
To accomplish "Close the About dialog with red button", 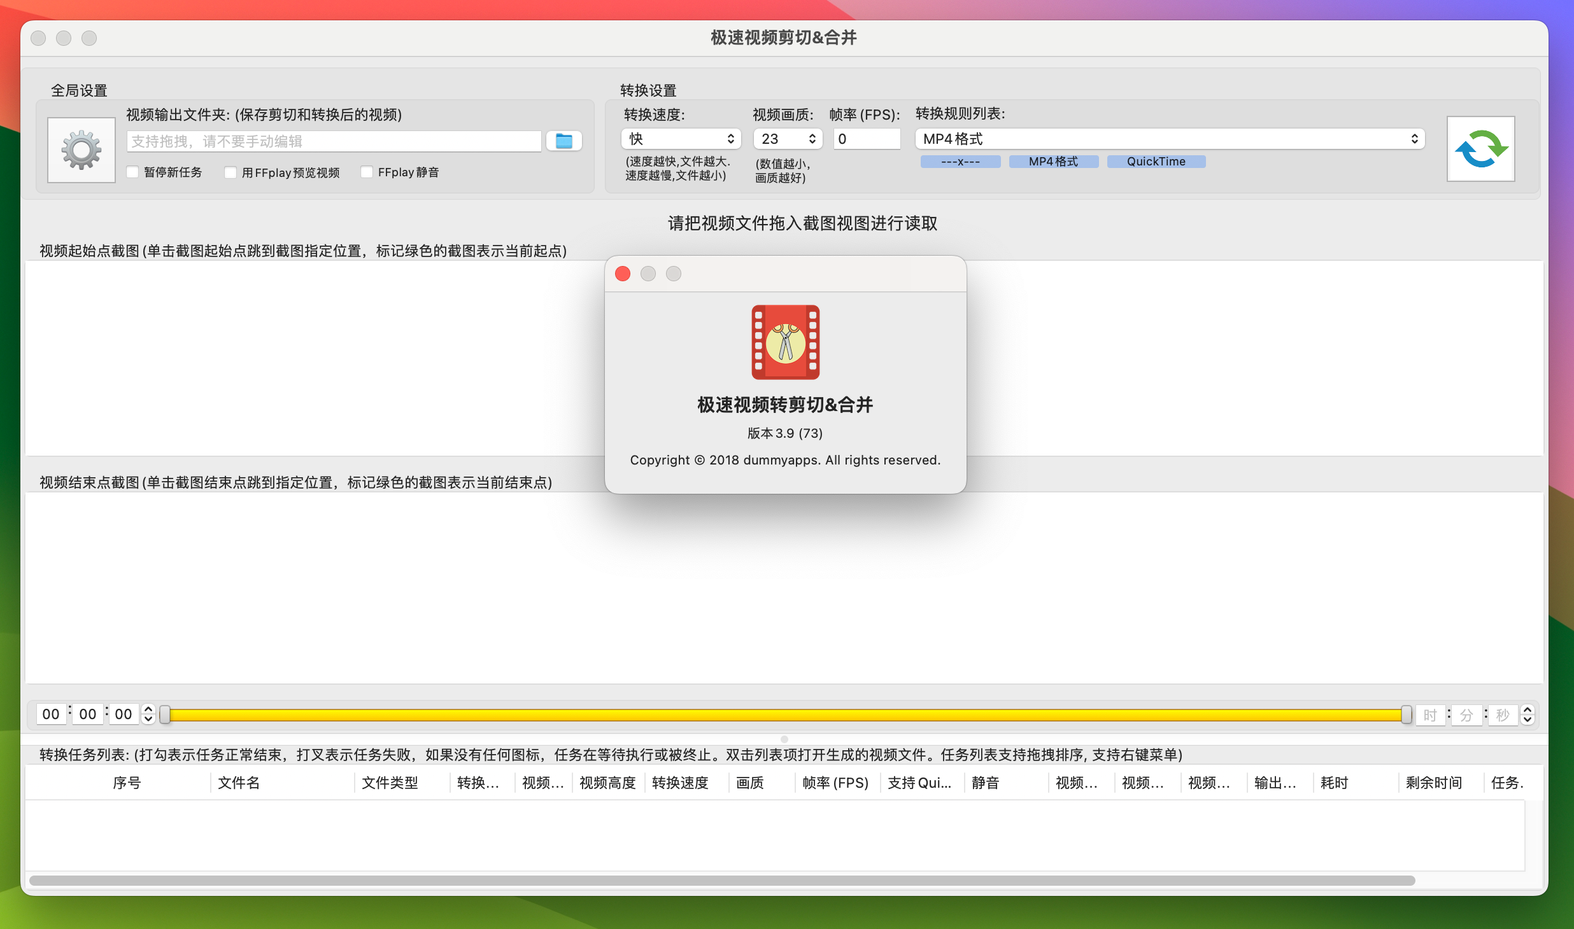I will click(623, 274).
